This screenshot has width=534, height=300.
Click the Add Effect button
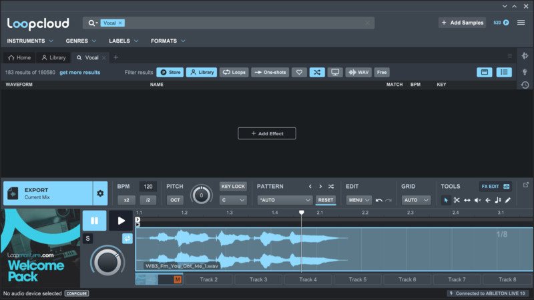coord(267,133)
